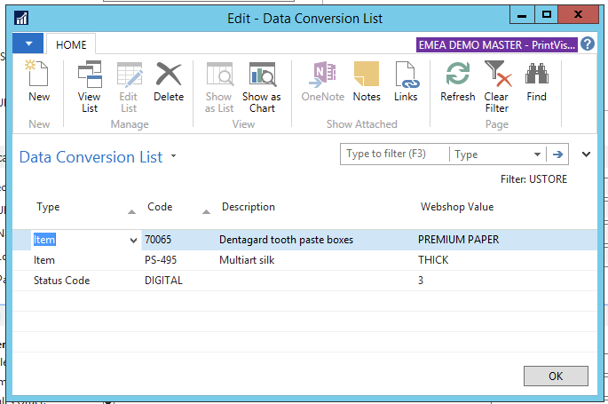Screen dimensions: 608x404
Task: Click the filter go arrow button
Action: (558, 154)
